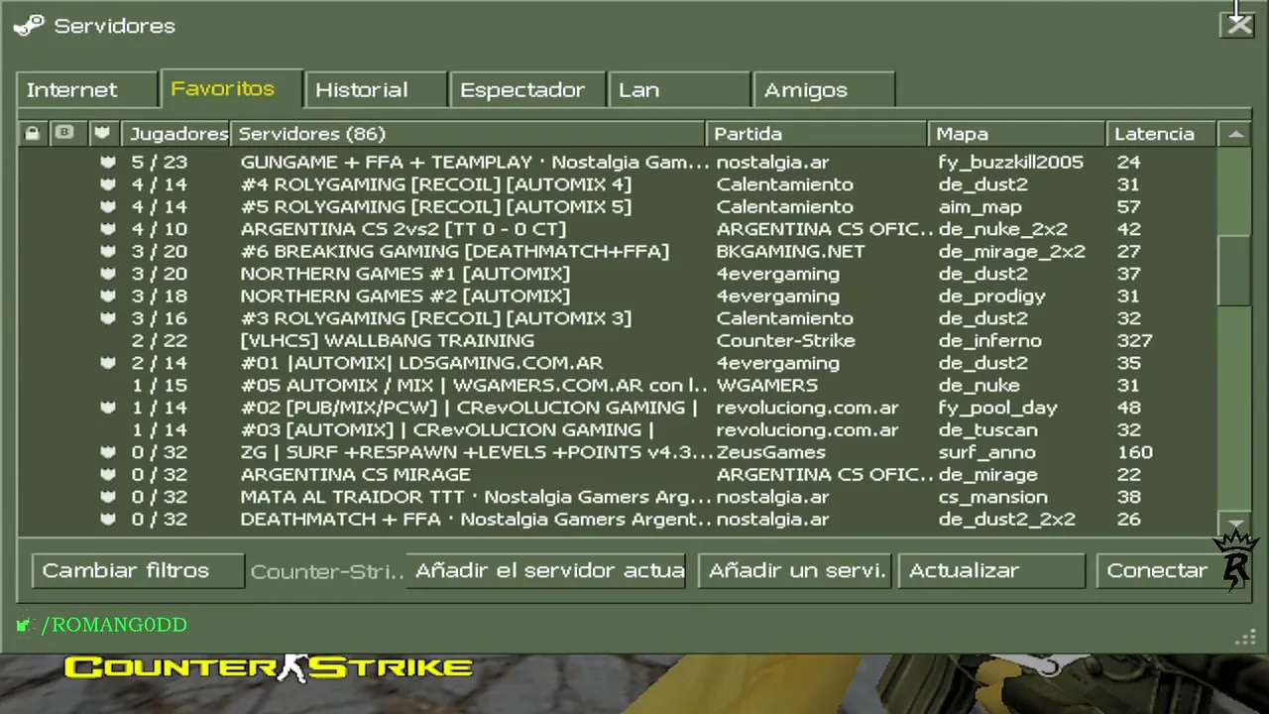The image size is (1269, 714).
Task: Sort by Latencia column header
Action: (1162, 133)
